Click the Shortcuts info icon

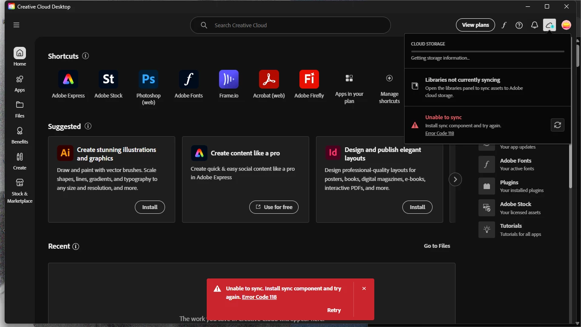pyautogui.click(x=85, y=56)
